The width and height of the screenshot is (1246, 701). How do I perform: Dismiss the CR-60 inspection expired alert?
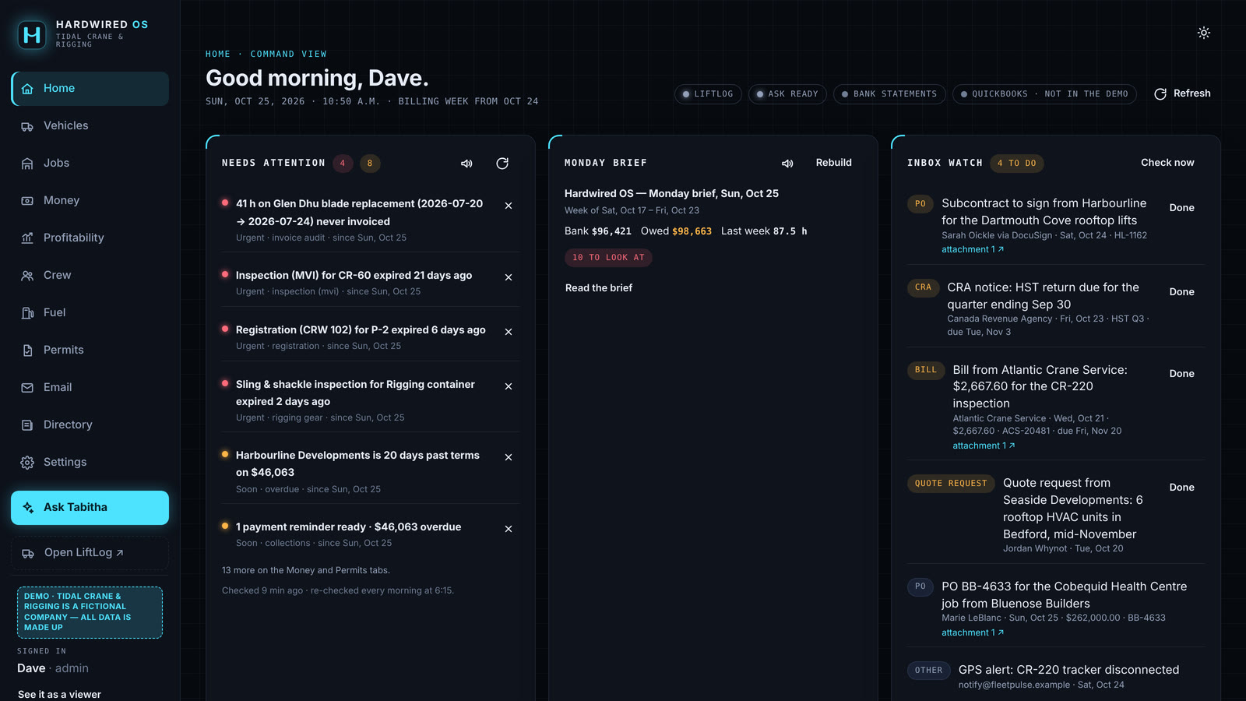pyautogui.click(x=509, y=277)
